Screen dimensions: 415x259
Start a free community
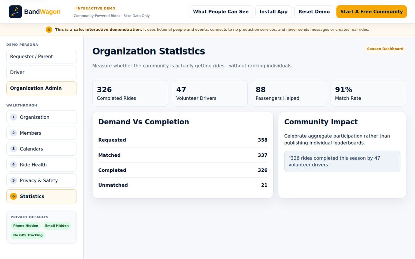click(x=371, y=12)
